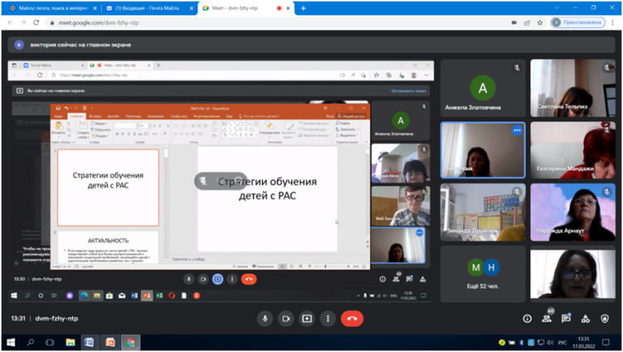Open PowerPoint from the taskbar

click(x=110, y=342)
